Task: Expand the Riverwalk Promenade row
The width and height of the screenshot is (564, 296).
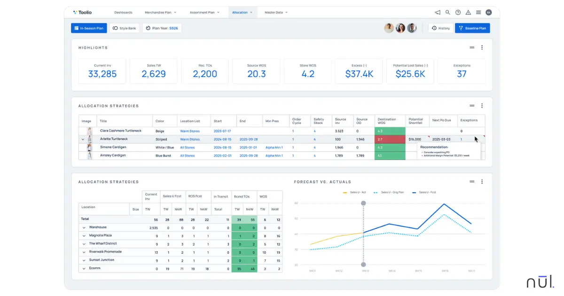Action: [x=83, y=252]
